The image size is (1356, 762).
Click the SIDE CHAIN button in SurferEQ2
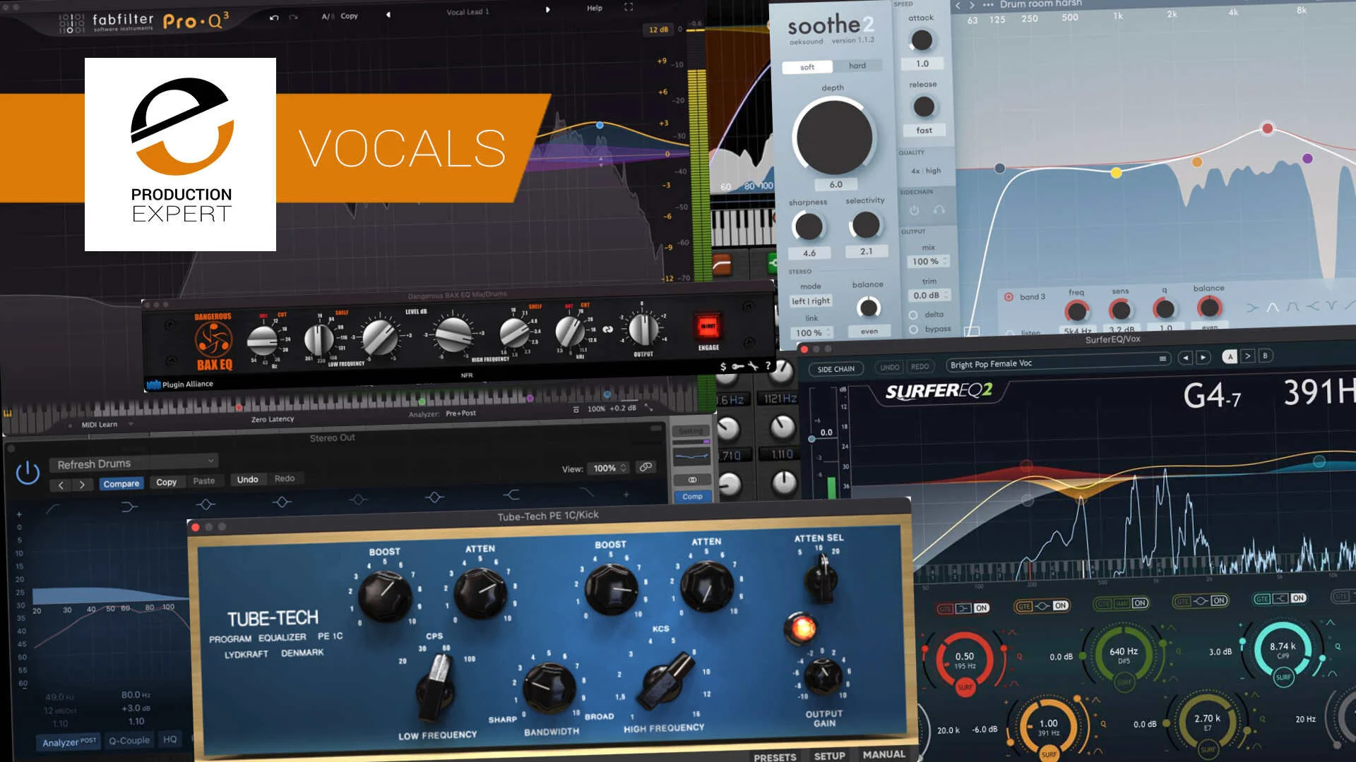pyautogui.click(x=835, y=369)
